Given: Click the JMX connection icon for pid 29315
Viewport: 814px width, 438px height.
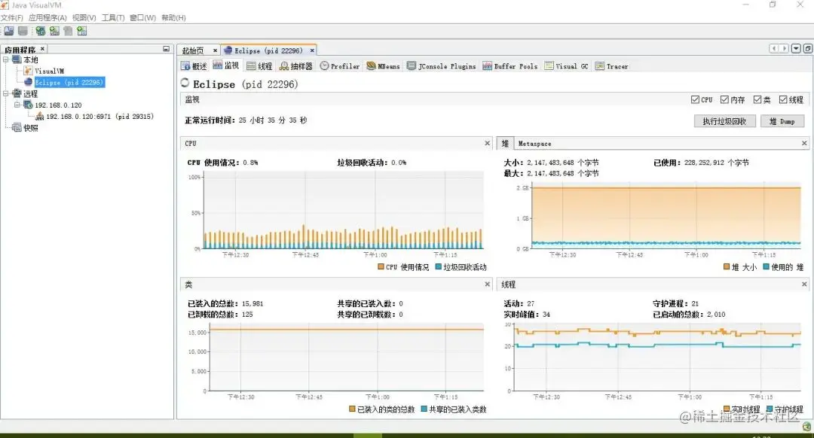Looking at the screenshot, I should click(x=39, y=116).
